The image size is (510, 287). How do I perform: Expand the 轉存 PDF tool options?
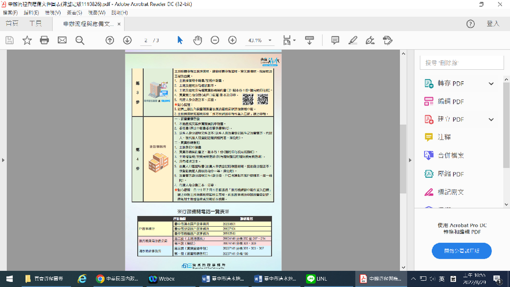(x=491, y=84)
